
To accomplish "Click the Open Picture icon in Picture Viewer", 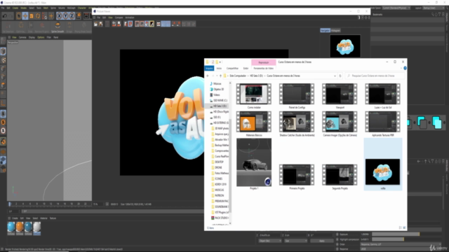I will 96,24.
